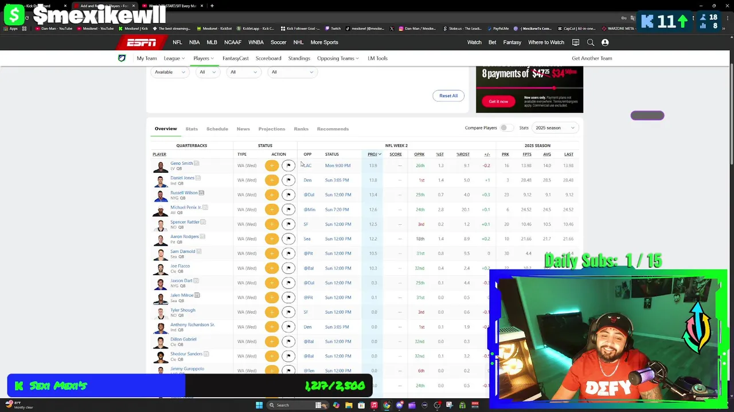Add Geno Smith with the plus button
Image resolution: width=734 pixels, height=412 pixels.
pos(271,165)
